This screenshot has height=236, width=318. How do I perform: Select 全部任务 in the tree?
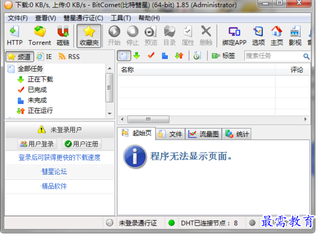(30, 69)
